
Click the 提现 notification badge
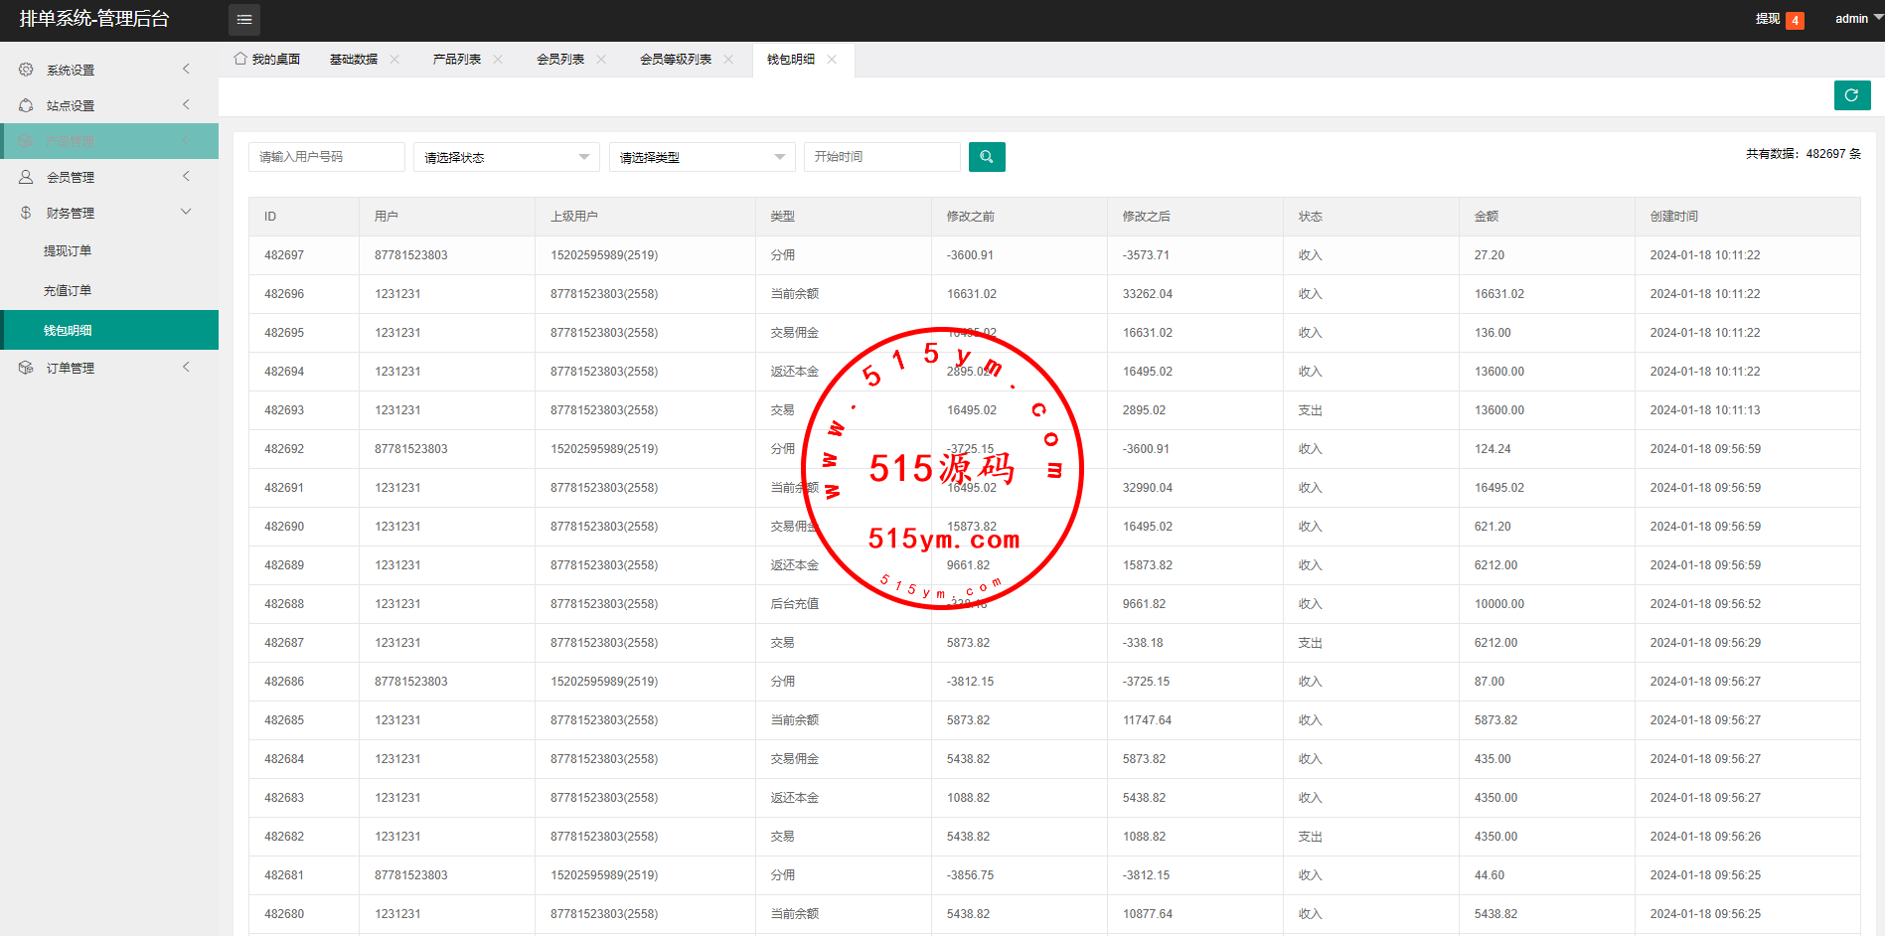[1794, 20]
